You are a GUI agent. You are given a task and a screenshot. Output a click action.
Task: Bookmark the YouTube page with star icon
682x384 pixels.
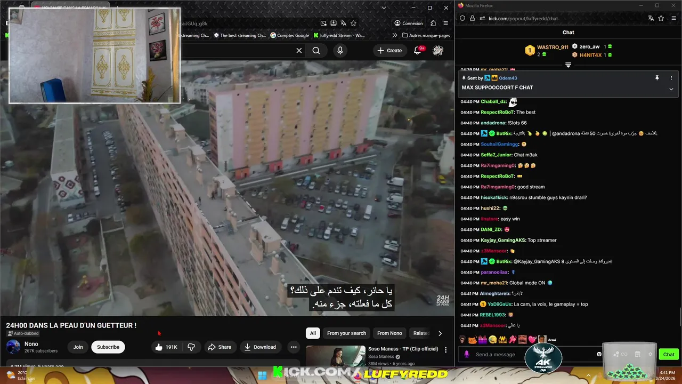[x=353, y=23]
